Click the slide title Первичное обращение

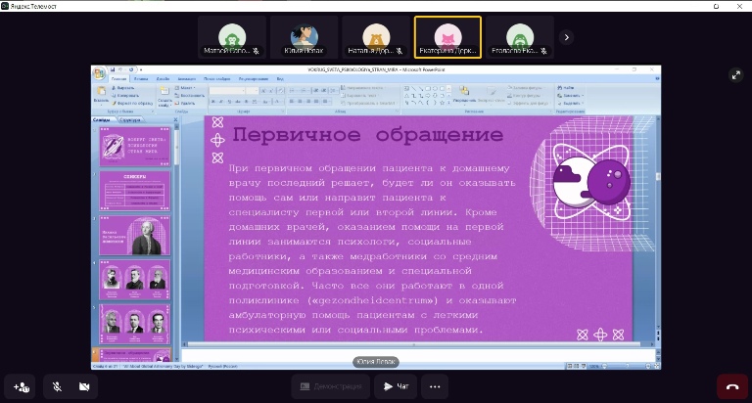tap(367, 134)
